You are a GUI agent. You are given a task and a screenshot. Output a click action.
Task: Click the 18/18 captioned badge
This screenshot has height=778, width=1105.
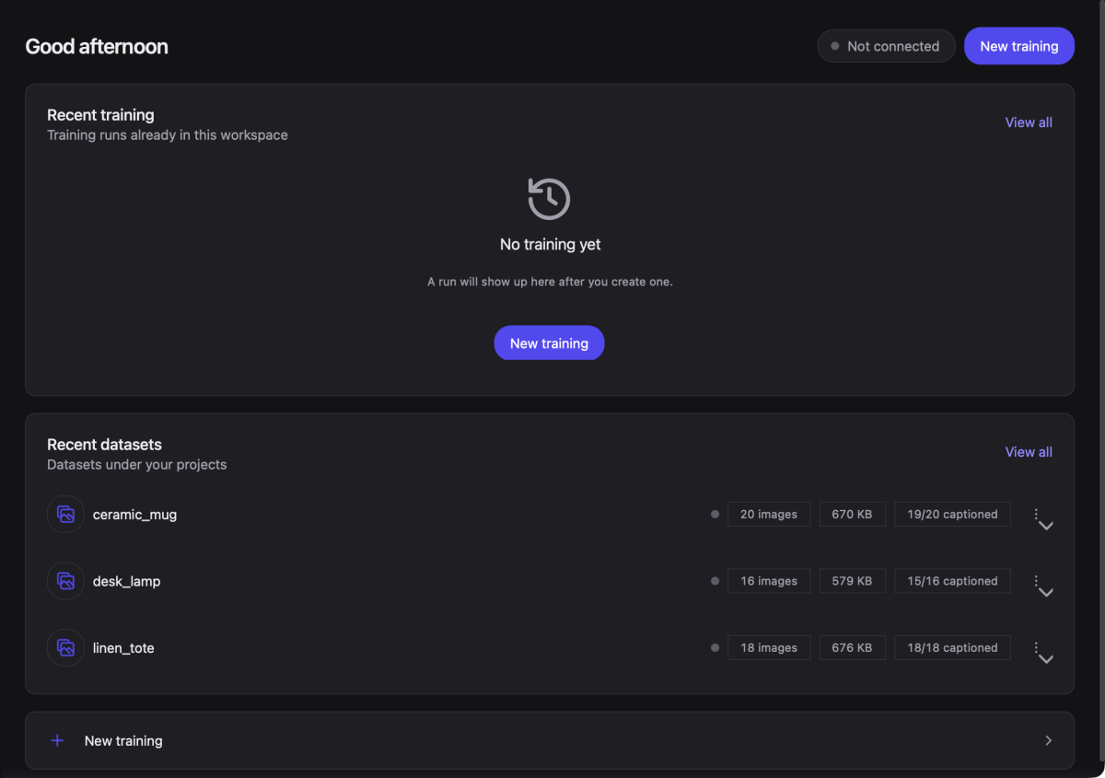click(952, 648)
